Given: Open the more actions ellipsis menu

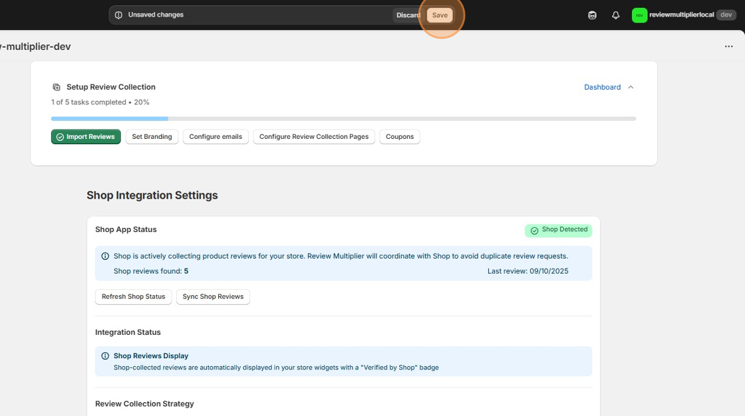Looking at the screenshot, I should [x=728, y=46].
